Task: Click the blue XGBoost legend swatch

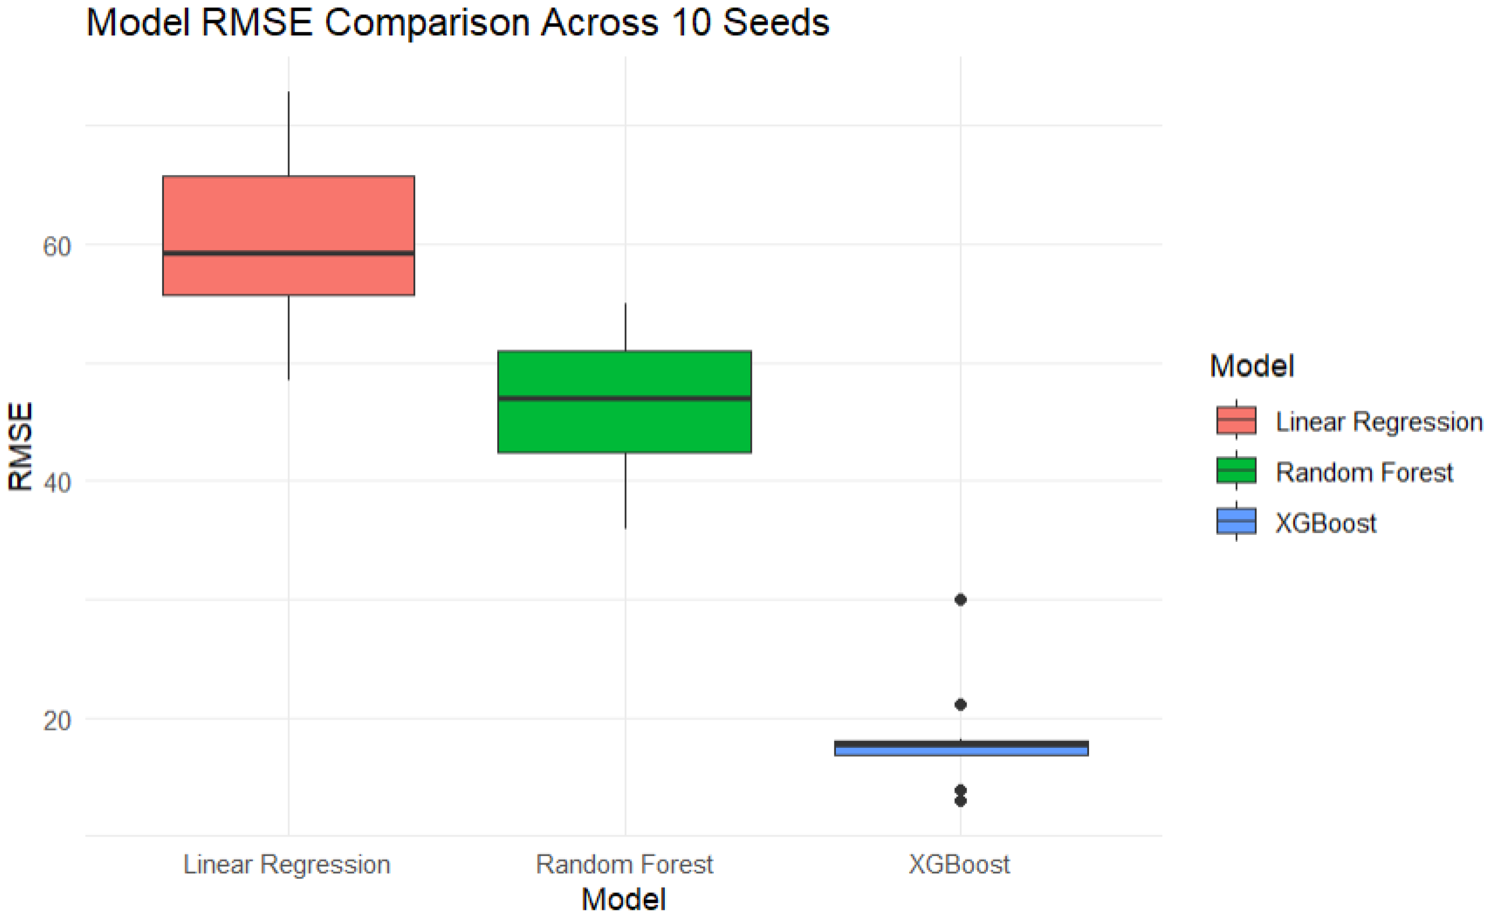Action: tap(1235, 521)
